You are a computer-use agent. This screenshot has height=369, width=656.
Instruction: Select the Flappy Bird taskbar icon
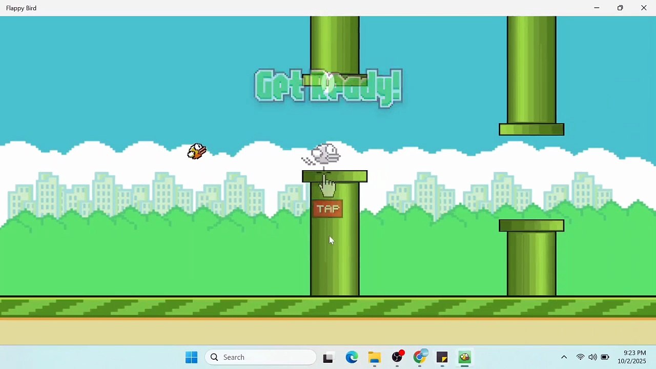465,357
